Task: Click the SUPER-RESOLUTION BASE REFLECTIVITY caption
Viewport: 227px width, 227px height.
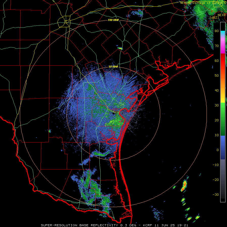Action: [80, 225]
